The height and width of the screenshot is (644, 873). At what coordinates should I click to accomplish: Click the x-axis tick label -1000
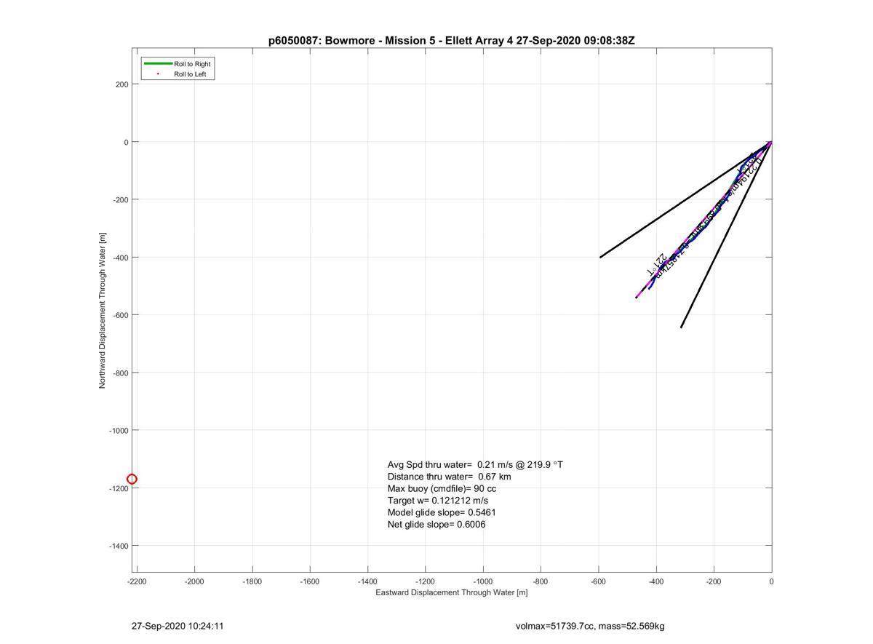[483, 581]
